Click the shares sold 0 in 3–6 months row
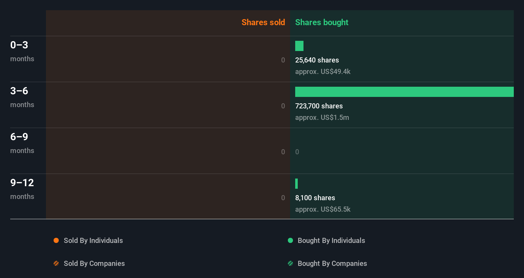The width and height of the screenshot is (524, 278). pos(283,106)
